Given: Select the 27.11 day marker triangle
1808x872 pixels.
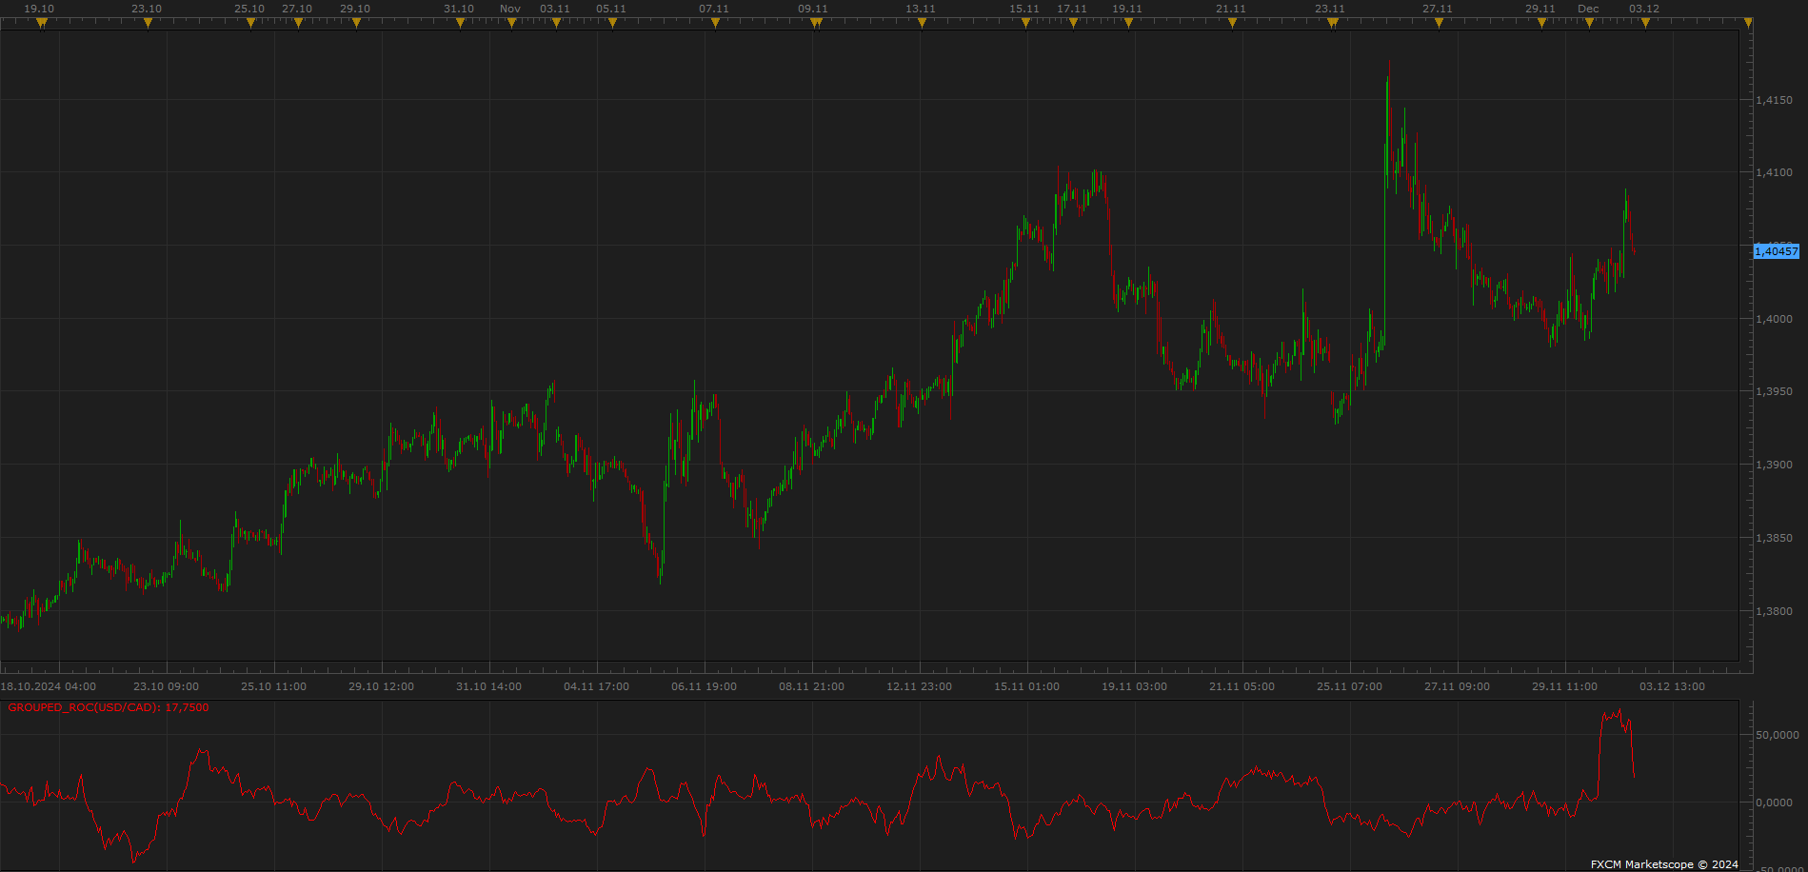Looking at the screenshot, I should pyautogui.click(x=1439, y=24).
